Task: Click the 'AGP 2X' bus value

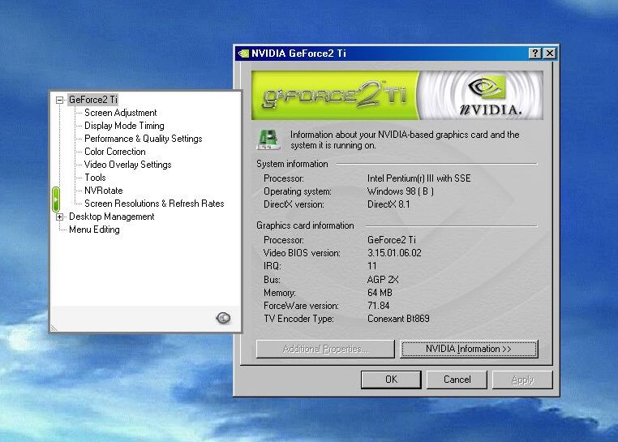Action: [383, 280]
